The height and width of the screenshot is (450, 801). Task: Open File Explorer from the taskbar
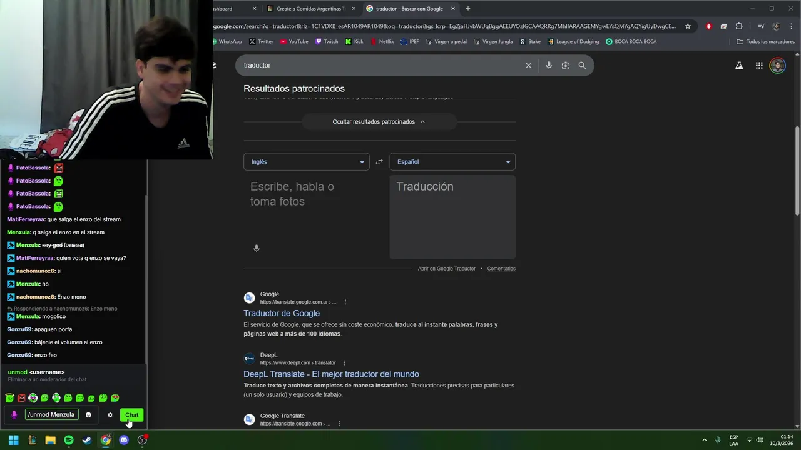tap(50, 440)
